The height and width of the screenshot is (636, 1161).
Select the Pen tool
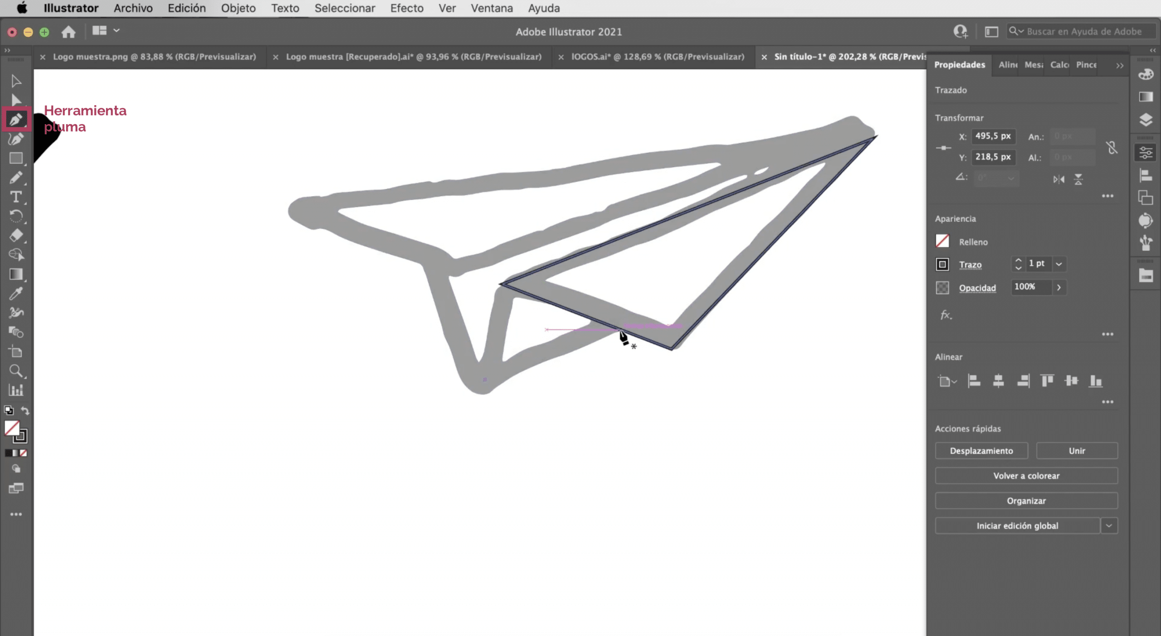(16, 120)
